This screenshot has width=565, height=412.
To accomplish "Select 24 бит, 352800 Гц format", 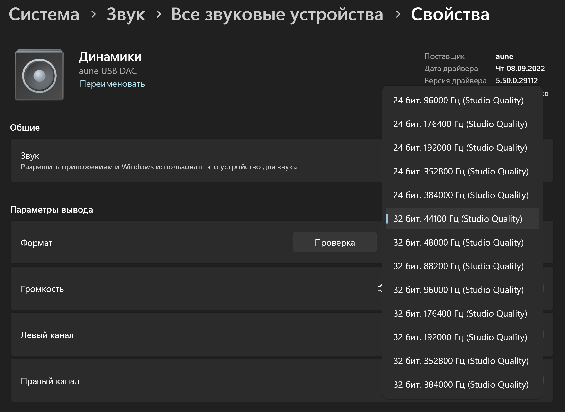I will pyautogui.click(x=461, y=172).
